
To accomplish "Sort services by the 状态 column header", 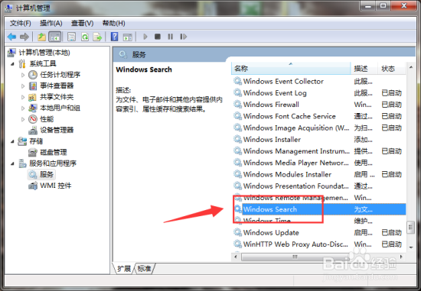I will tap(392, 69).
